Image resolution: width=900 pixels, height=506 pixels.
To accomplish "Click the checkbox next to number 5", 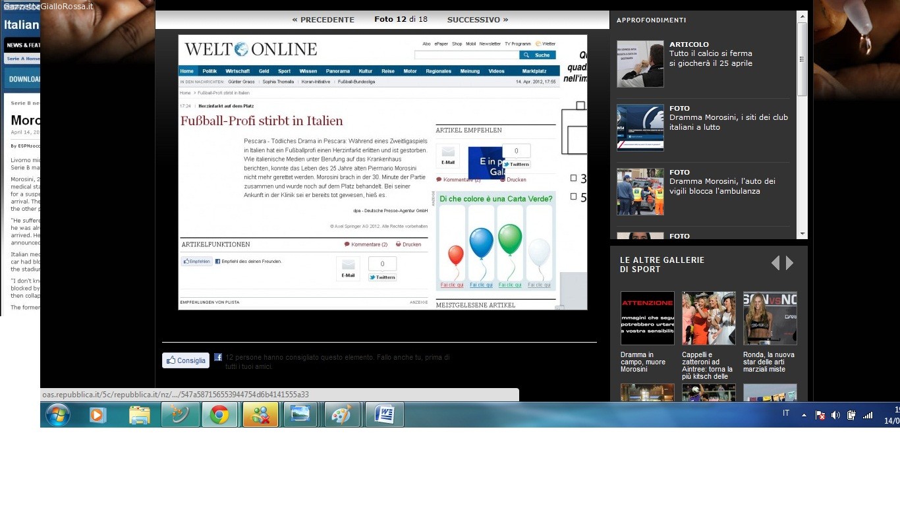I will 574,196.
